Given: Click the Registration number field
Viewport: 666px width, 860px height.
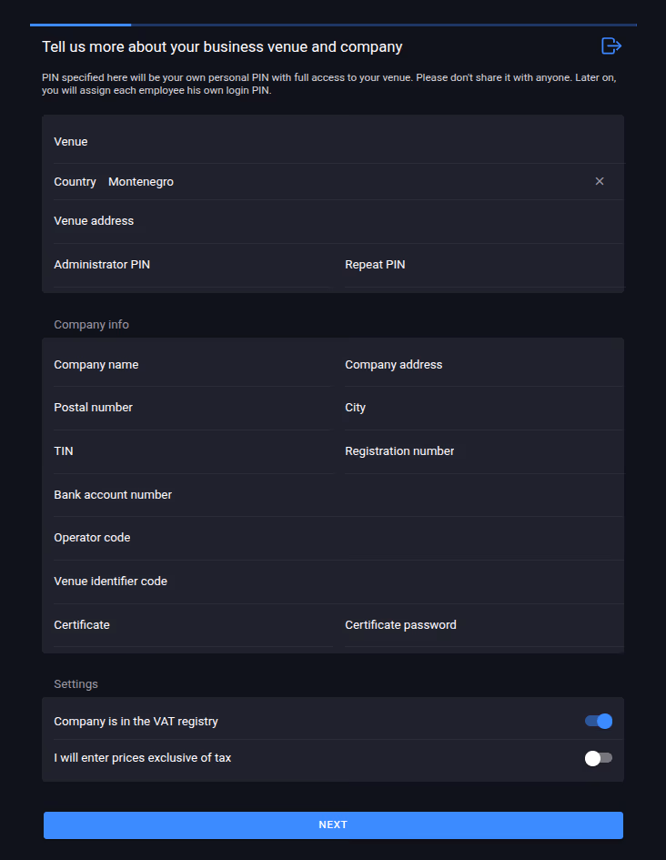Looking at the screenshot, I should click(x=485, y=452).
